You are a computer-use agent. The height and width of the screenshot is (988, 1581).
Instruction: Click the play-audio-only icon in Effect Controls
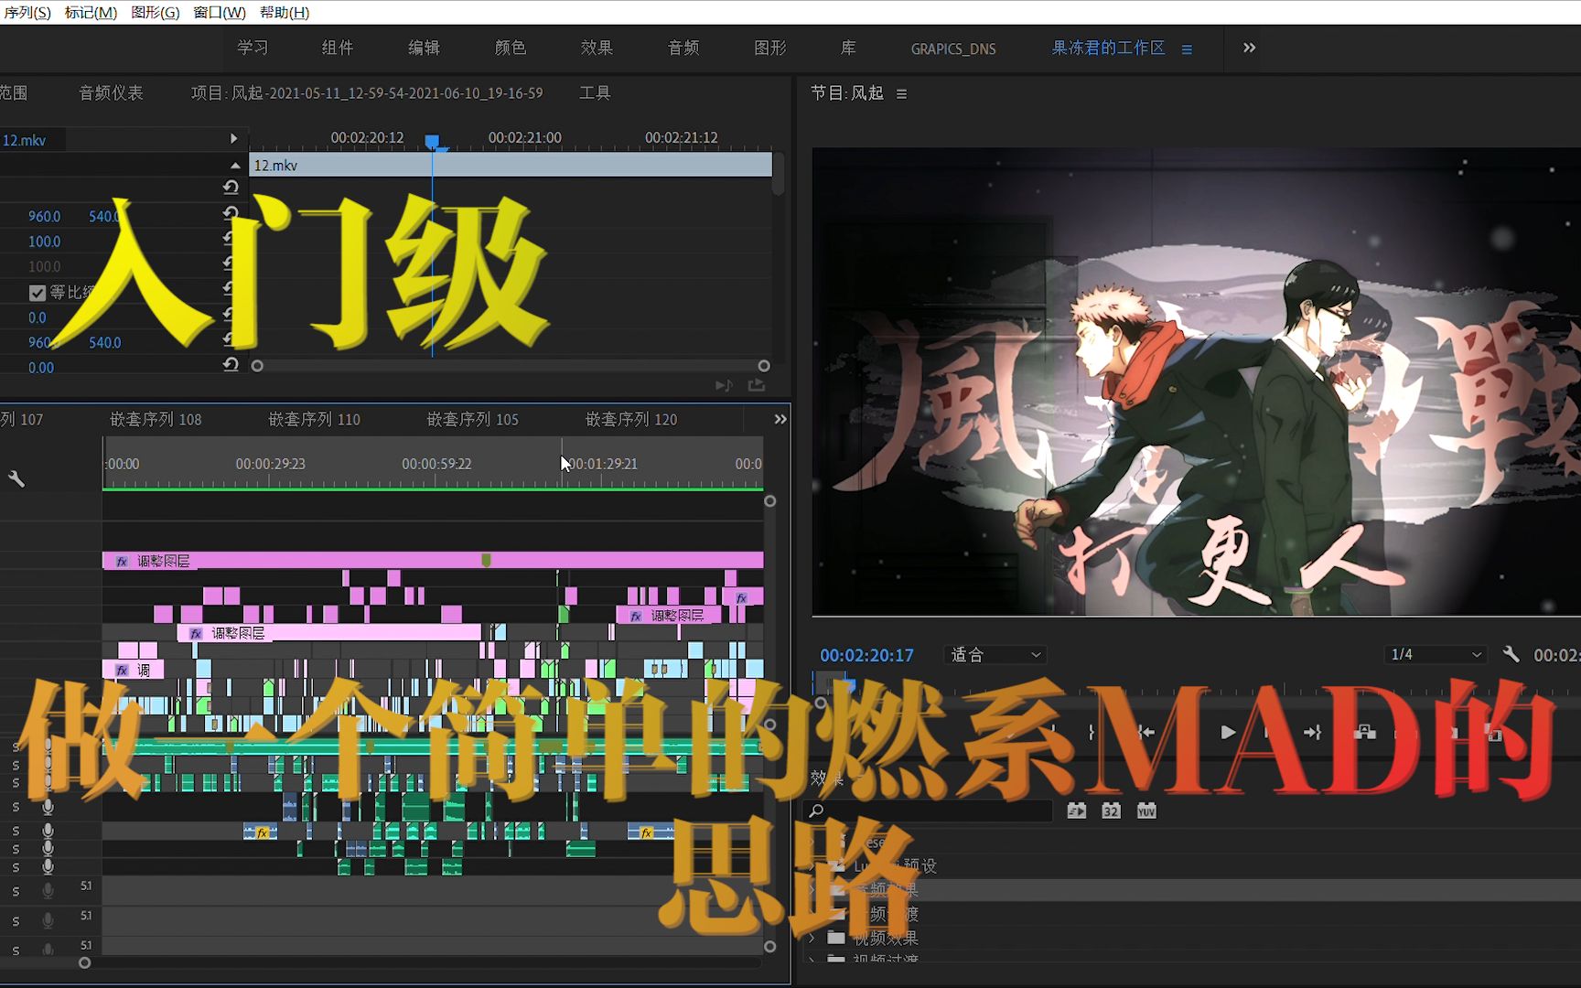724,385
